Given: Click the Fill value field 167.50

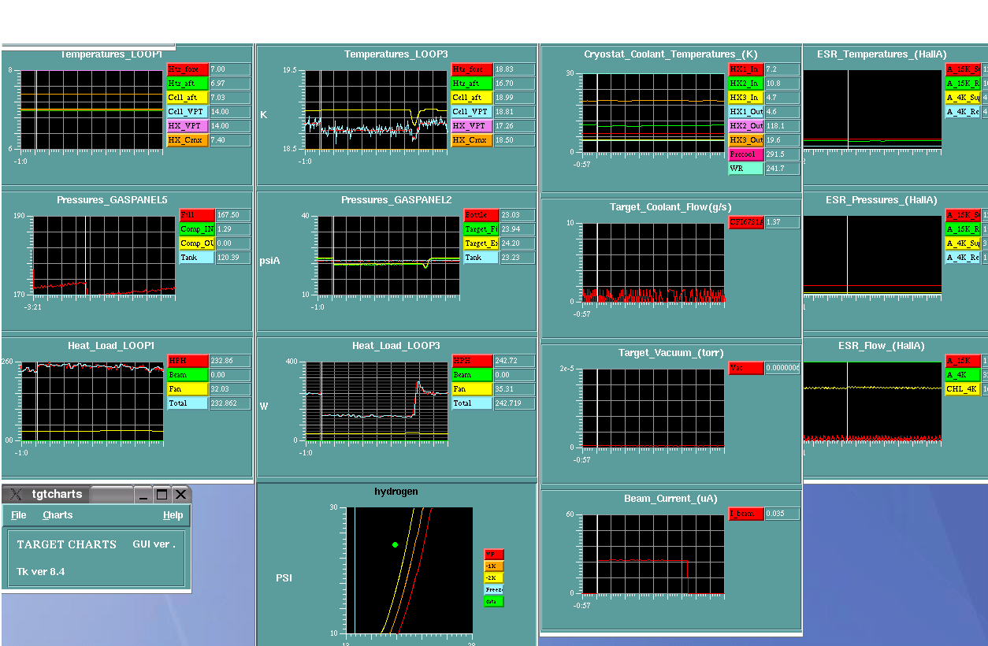Looking at the screenshot, I should [233, 215].
